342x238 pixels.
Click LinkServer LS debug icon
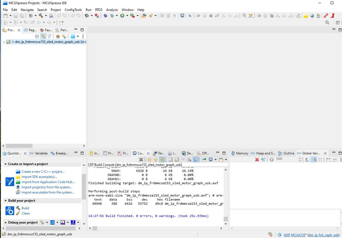(x=52, y=222)
